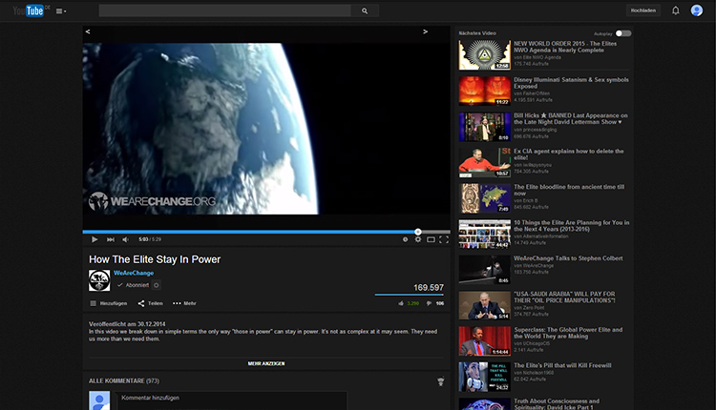The image size is (716, 410).
Task: Click the commenter avatar placeholder
Action: tap(99, 400)
